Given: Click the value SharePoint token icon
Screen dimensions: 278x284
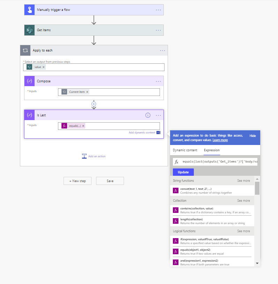Looking at the screenshot, I should 29,67.
